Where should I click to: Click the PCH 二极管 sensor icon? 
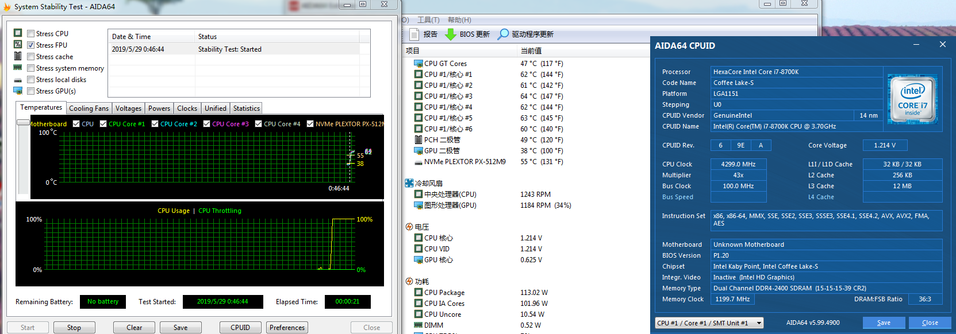coord(419,140)
